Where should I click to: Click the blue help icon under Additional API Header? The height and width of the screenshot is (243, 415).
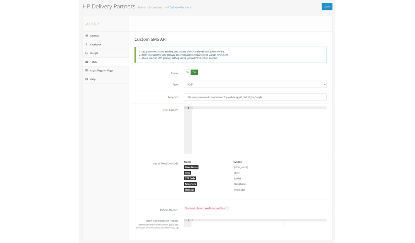pos(178,228)
